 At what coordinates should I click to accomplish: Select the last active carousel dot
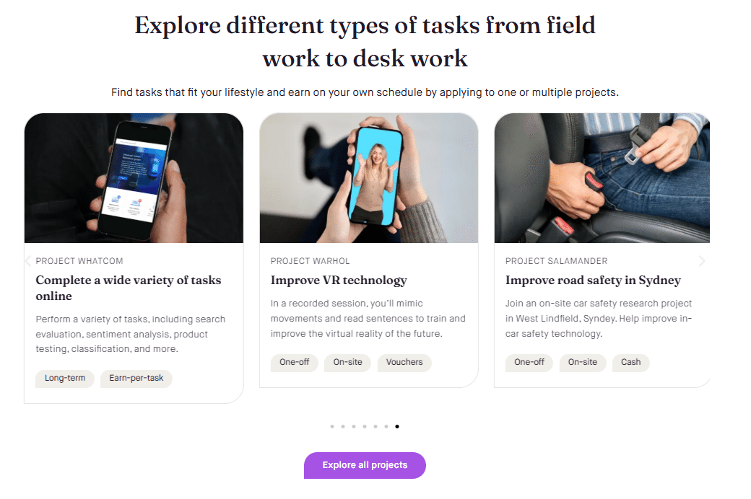pyautogui.click(x=397, y=426)
